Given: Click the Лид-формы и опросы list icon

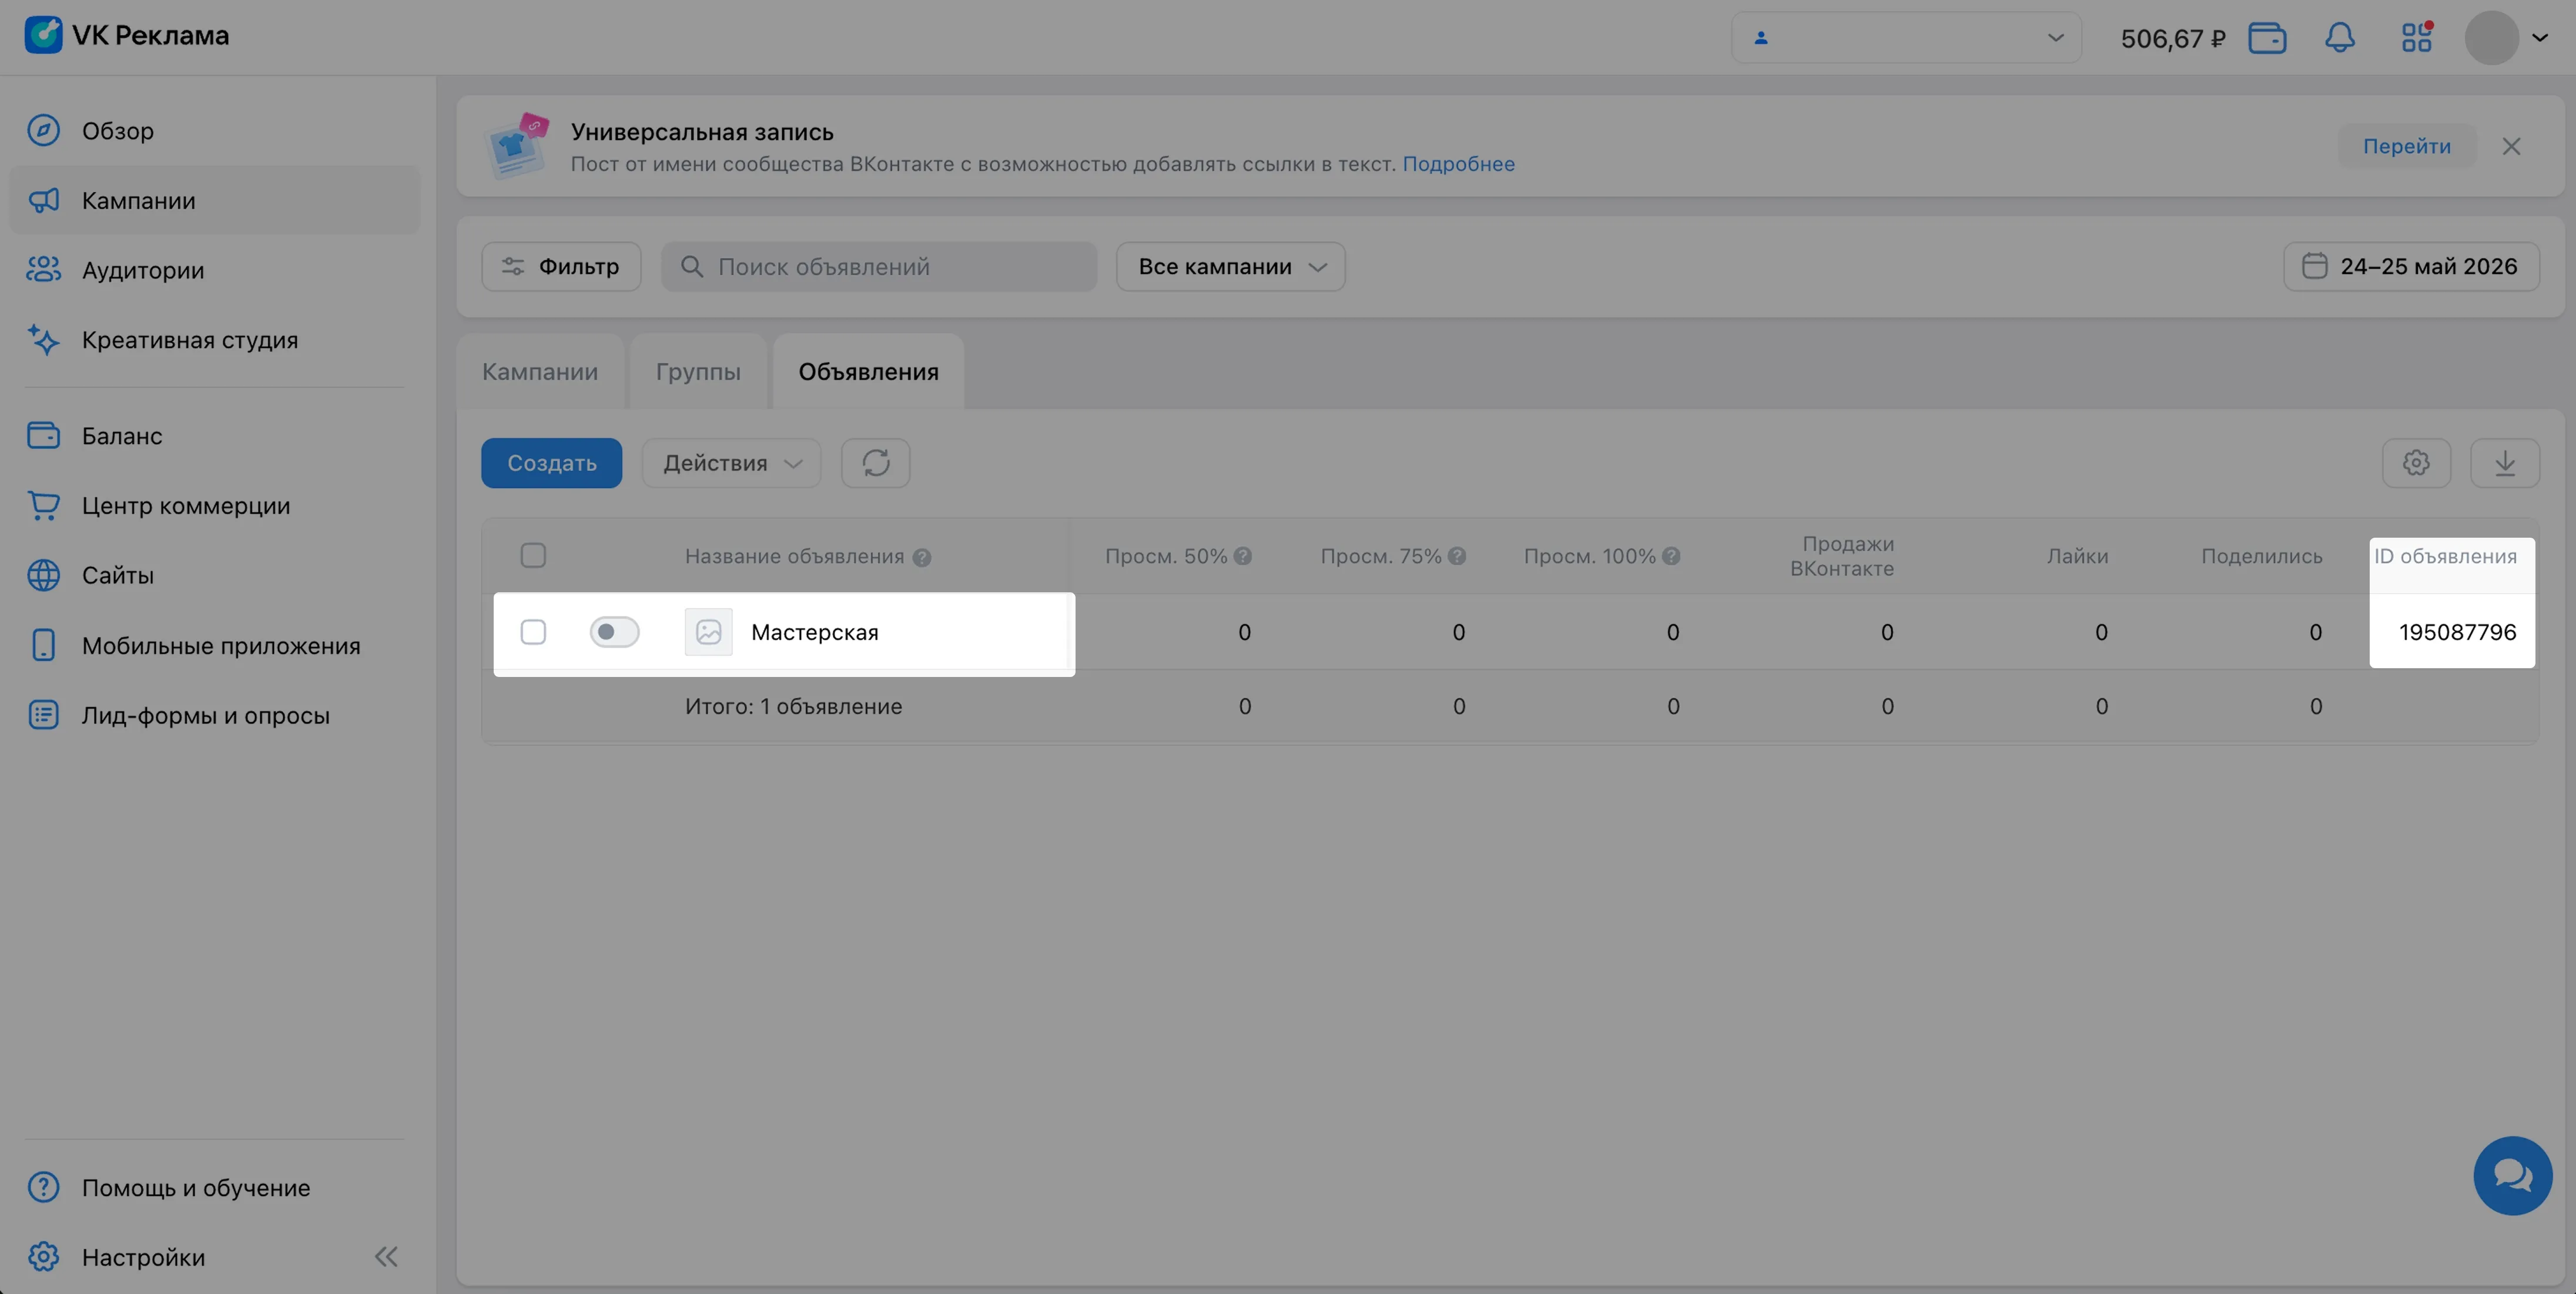Looking at the screenshot, I should point(43,715).
